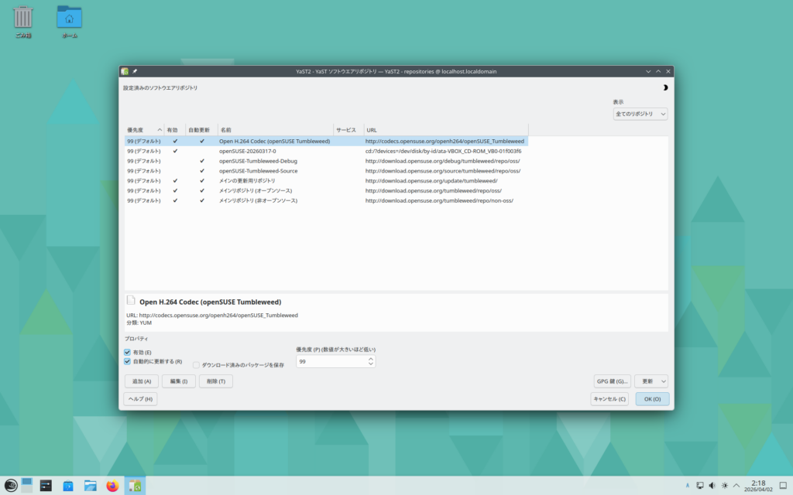
Task: Click the priority value spin box field
Action: [331, 361]
